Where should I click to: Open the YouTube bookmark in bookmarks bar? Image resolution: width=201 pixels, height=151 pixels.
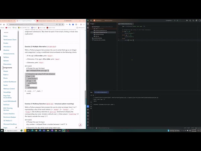click(8, 28)
